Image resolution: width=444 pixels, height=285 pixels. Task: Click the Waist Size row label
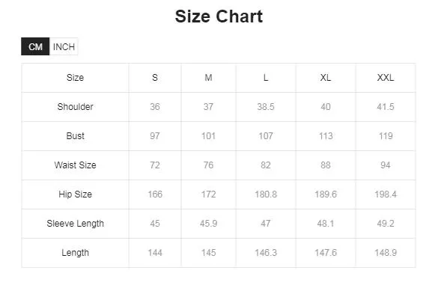[x=75, y=165]
